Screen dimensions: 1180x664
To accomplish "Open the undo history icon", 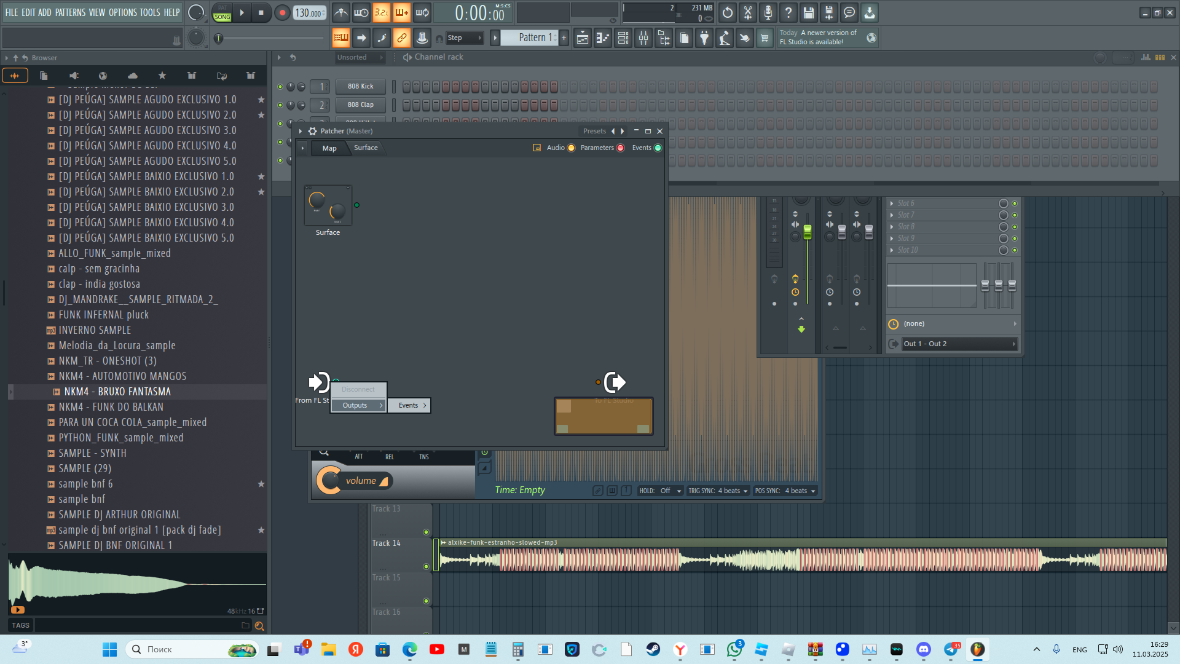I will [728, 12].
